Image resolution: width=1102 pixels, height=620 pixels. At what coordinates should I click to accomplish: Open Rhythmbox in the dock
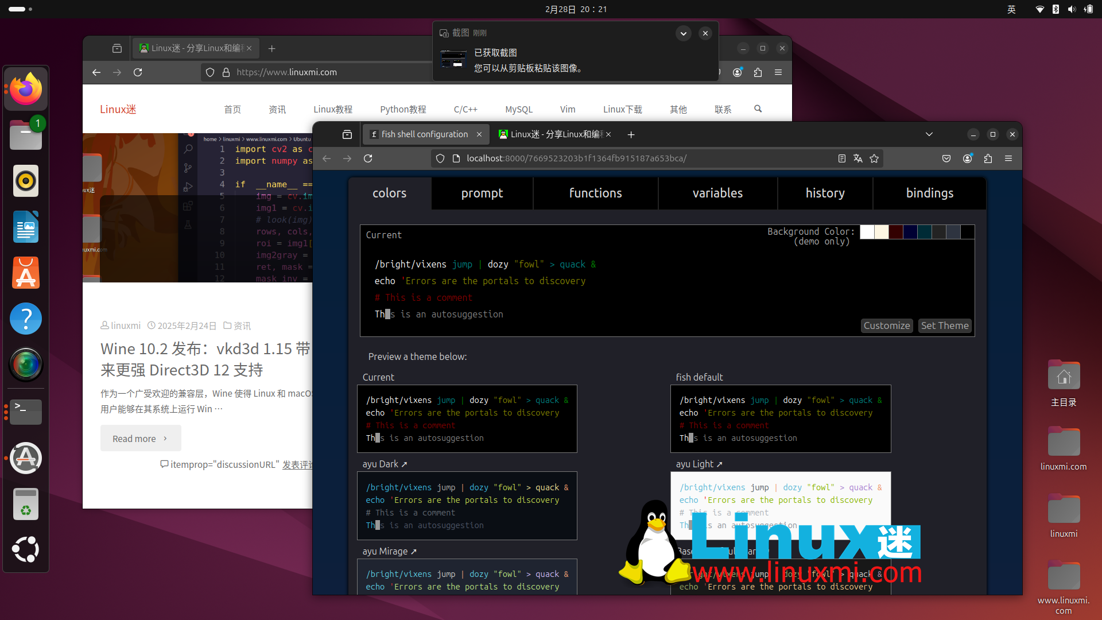tap(26, 181)
